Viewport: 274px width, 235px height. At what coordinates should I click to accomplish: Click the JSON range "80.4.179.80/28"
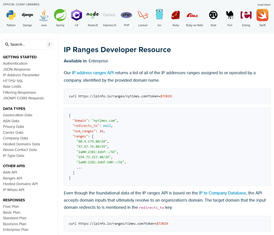point(92,142)
